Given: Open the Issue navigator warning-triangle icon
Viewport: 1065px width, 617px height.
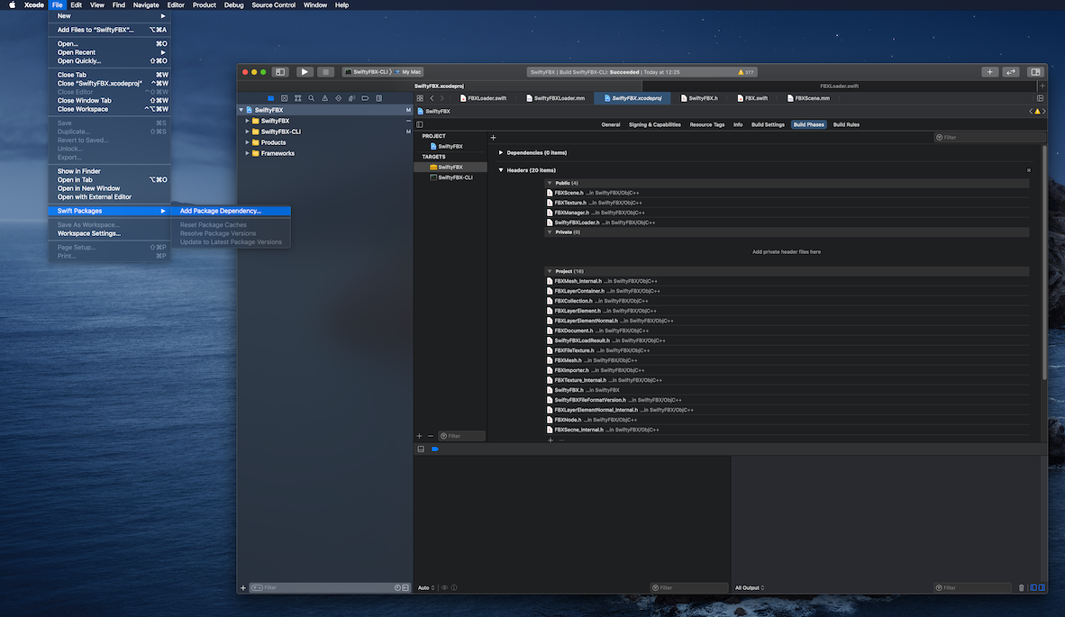Looking at the screenshot, I should pos(324,98).
